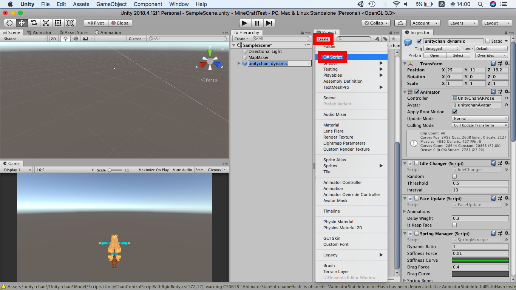This screenshot has height=290, width=516.
Task: Click the Game view Scale slider
Action: pos(116,170)
